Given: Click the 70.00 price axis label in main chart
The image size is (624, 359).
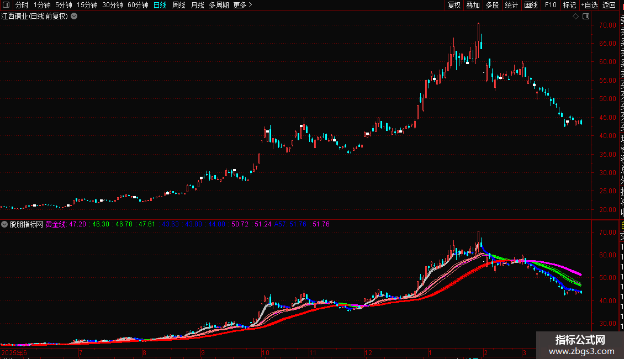Looking at the screenshot, I should [607, 25].
